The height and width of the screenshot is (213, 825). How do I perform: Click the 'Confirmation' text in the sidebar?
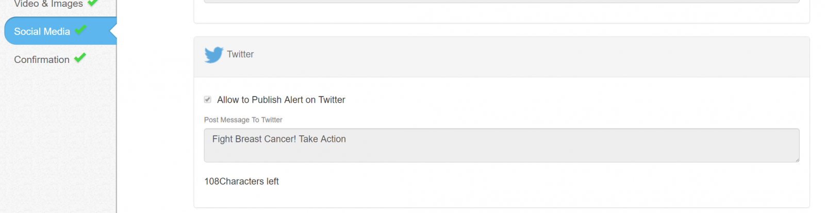coord(42,59)
